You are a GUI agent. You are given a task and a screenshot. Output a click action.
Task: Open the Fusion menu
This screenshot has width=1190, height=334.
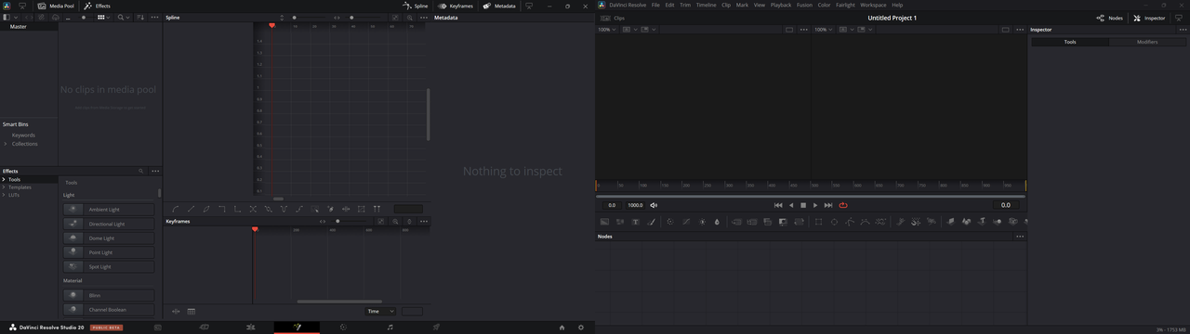pos(804,5)
